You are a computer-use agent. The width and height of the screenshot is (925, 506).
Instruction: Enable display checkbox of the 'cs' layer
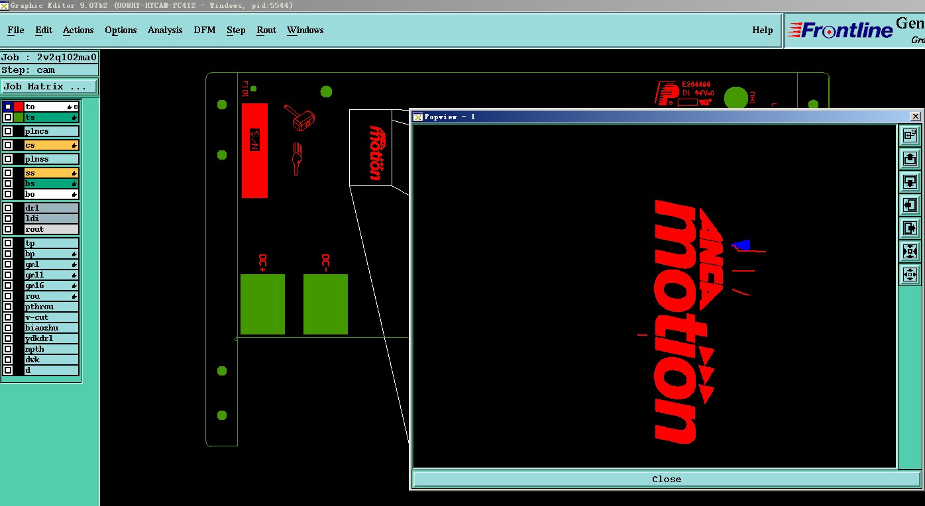coord(8,145)
